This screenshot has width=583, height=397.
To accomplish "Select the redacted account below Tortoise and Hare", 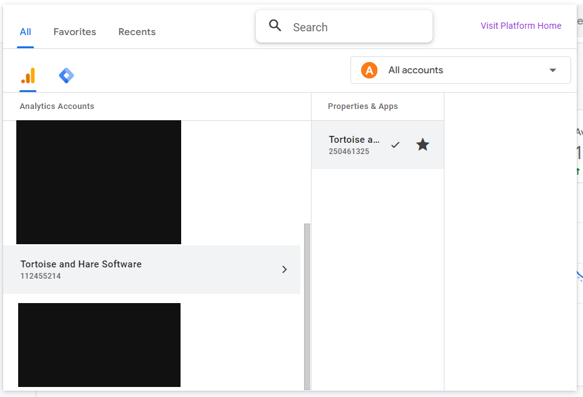I will pos(99,344).
